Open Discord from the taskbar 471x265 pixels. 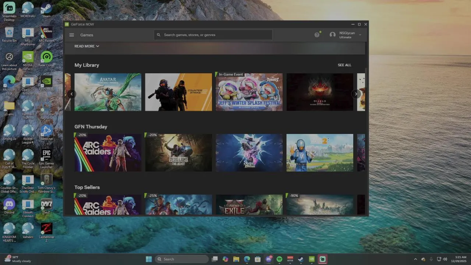point(269,259)
